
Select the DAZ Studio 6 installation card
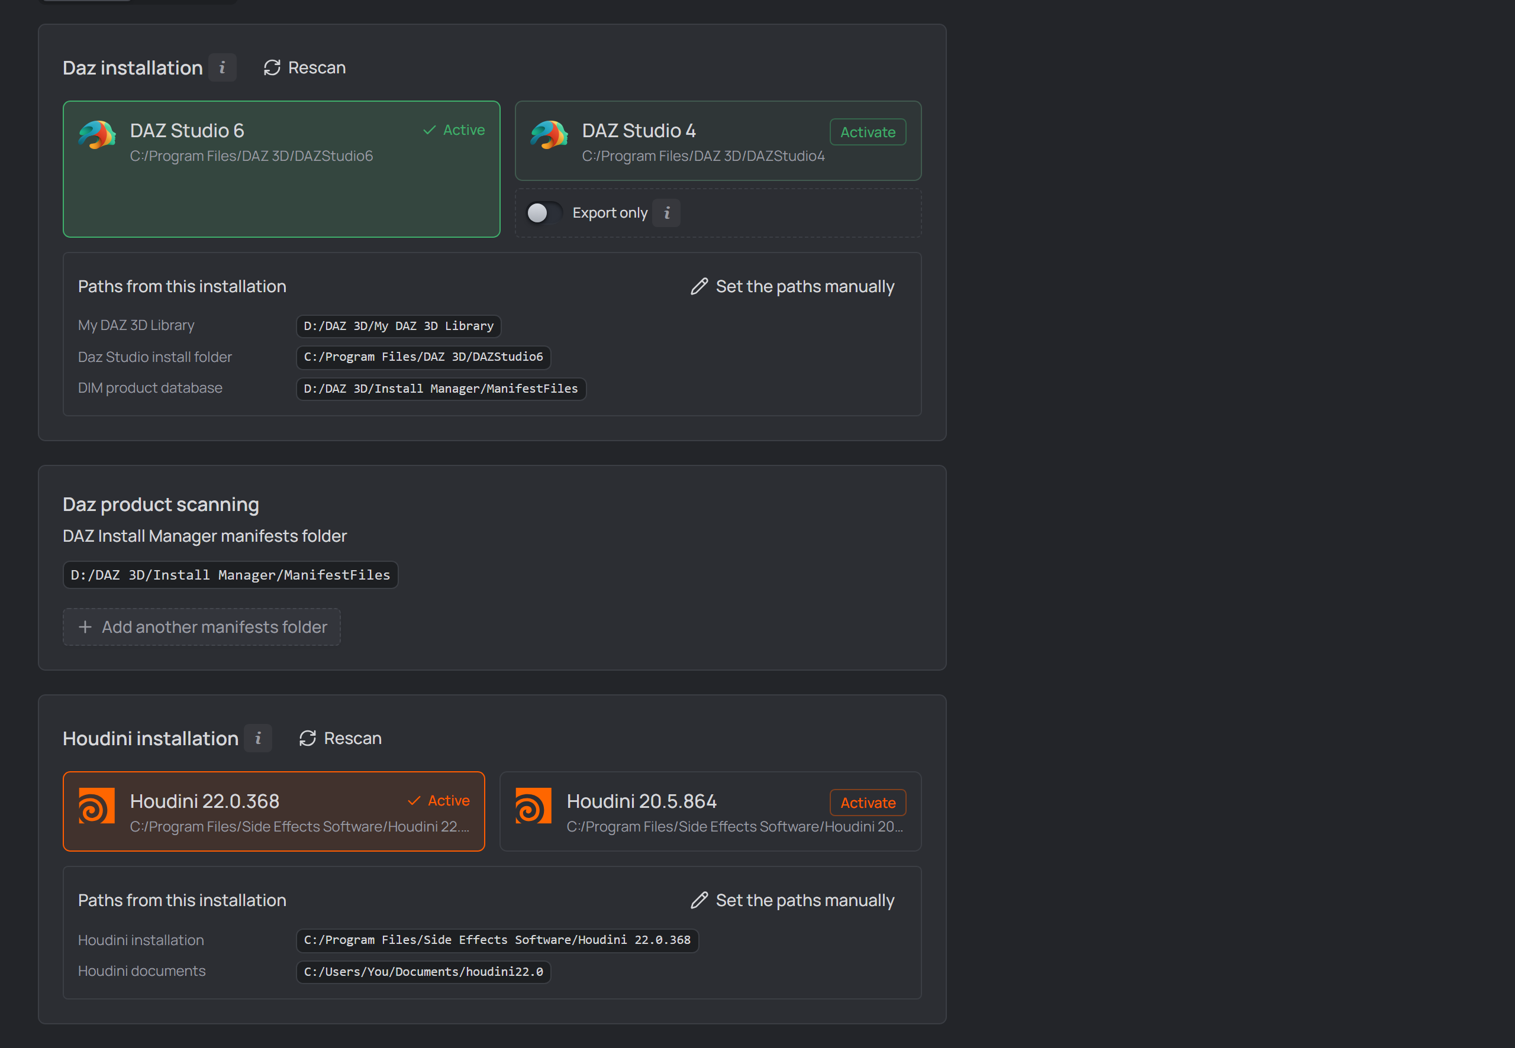pos(281,169)
